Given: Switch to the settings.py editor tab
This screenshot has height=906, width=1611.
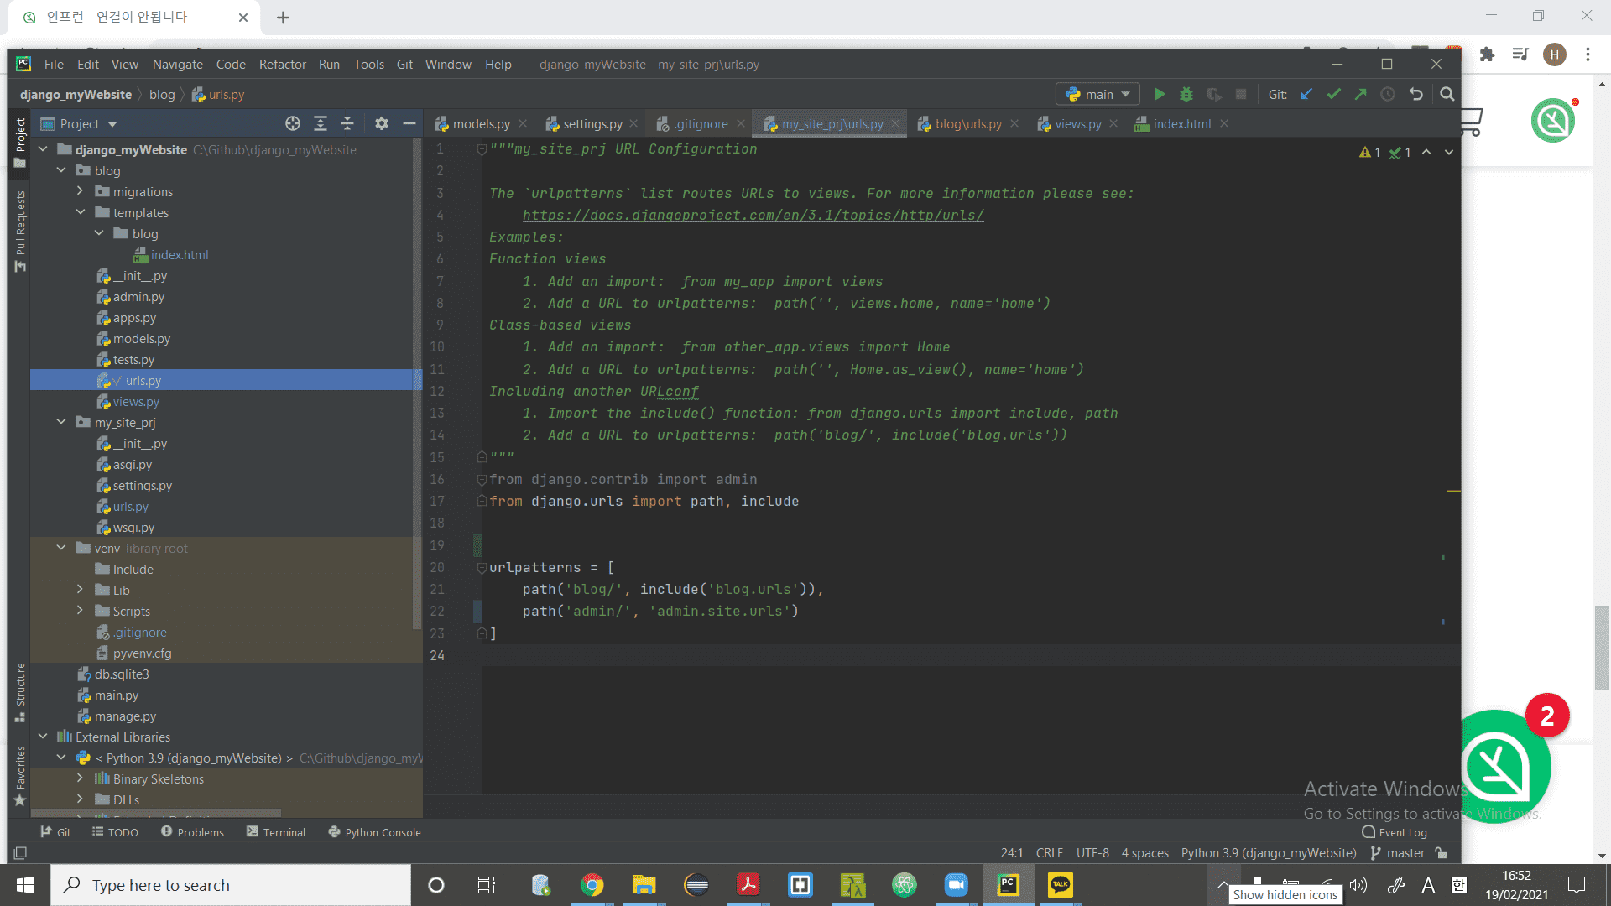Looking at the screenshot, I should click(592, 124).
